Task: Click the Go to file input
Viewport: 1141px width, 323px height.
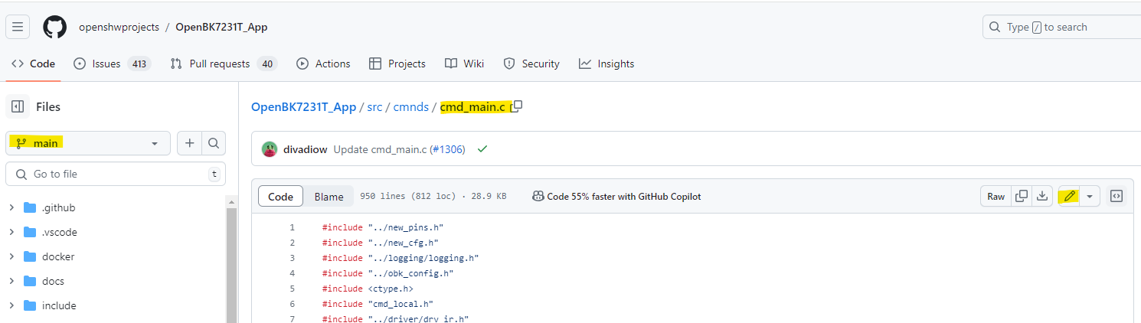Action: tap(115, 174)
